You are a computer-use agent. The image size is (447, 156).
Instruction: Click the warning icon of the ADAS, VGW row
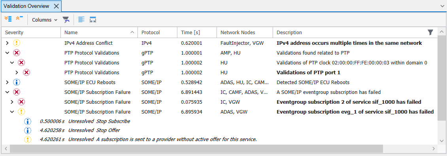click(22, 112)
